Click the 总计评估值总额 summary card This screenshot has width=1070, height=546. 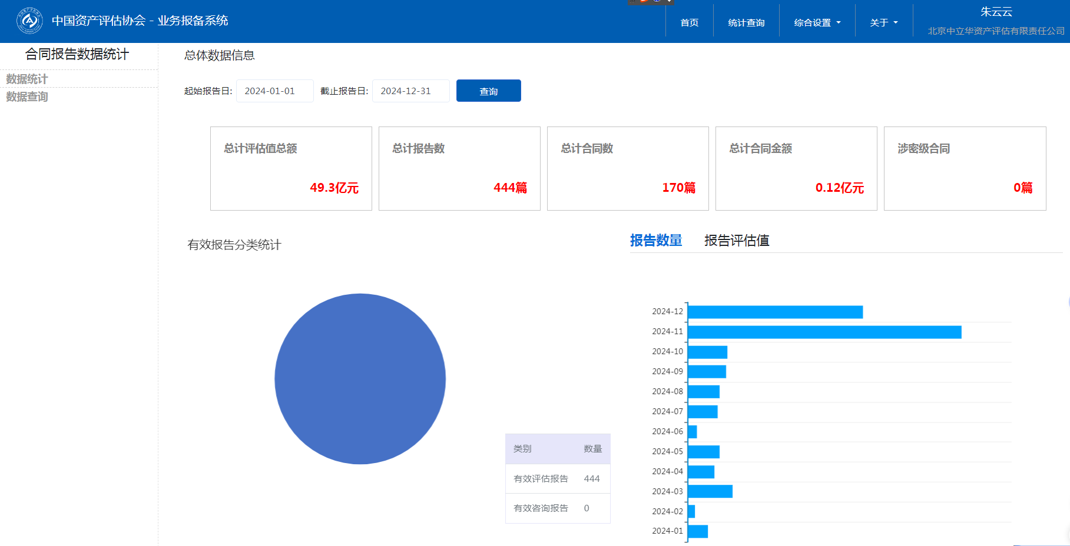click(291, 168)
